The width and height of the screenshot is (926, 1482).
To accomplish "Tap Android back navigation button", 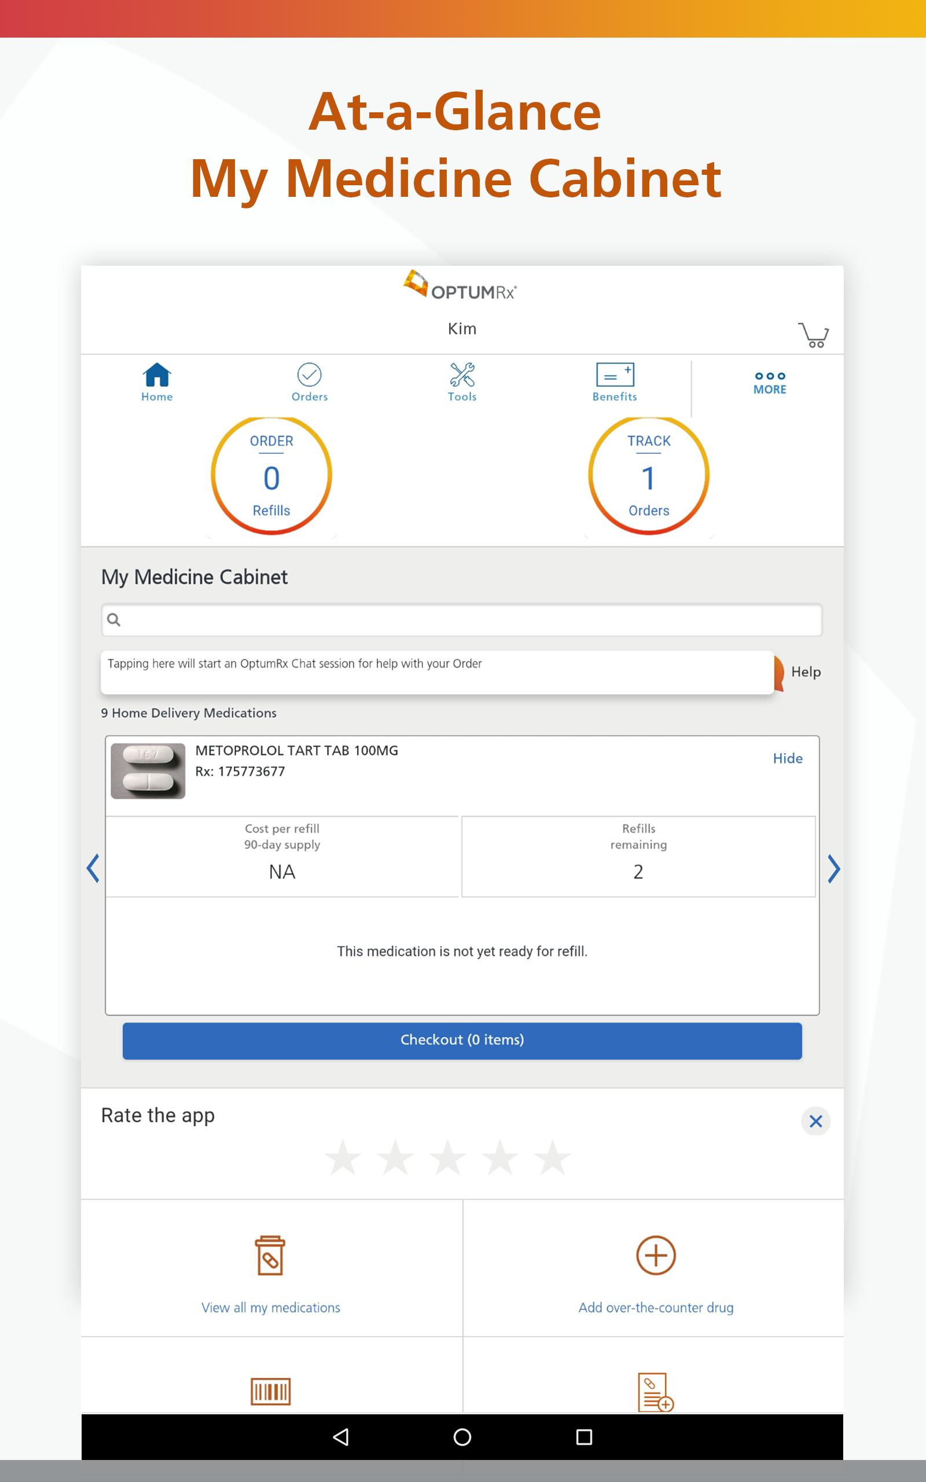I will [341, 1437].
